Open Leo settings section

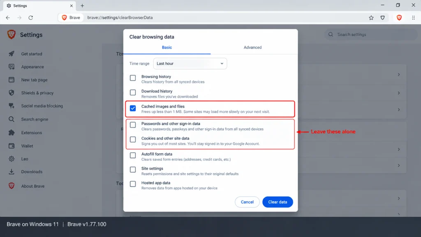coord(25,159)
